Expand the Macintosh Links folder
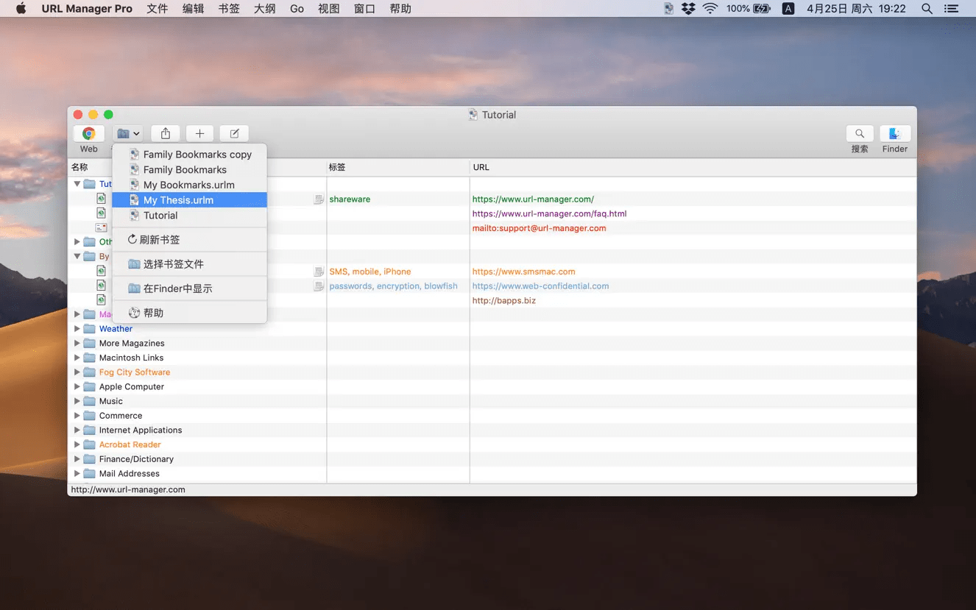This screenshot has height=610, width=976. (77, 358)
